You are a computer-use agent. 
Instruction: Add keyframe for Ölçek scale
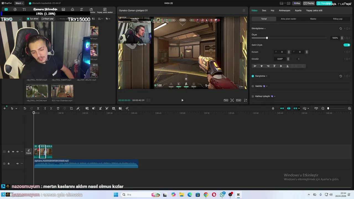pyautogui.click(x=347, y=38)
